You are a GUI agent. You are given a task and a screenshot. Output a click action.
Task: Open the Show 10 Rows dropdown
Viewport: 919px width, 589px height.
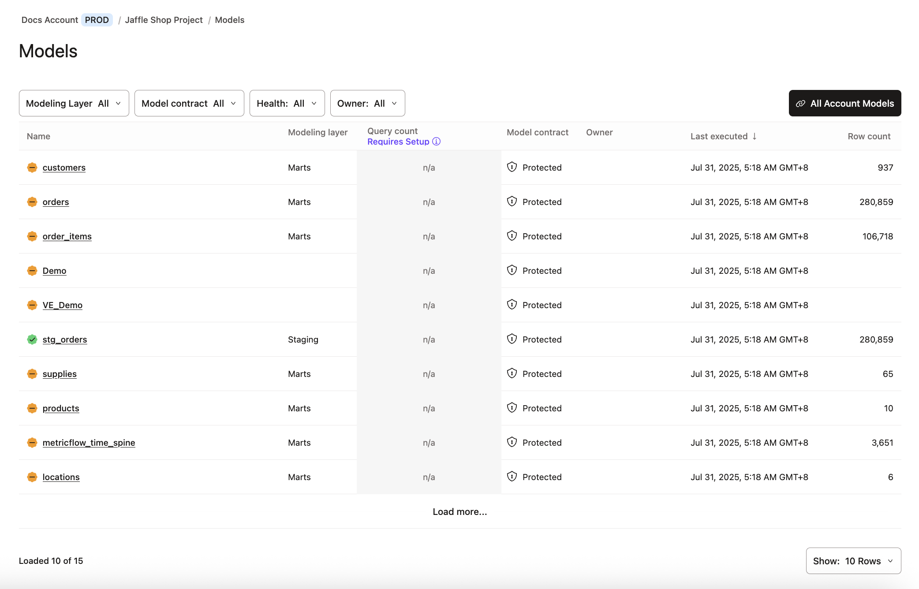click(853, 561)
